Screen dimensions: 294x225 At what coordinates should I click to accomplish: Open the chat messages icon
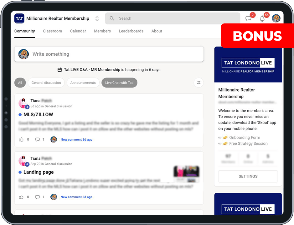[249, 18]
